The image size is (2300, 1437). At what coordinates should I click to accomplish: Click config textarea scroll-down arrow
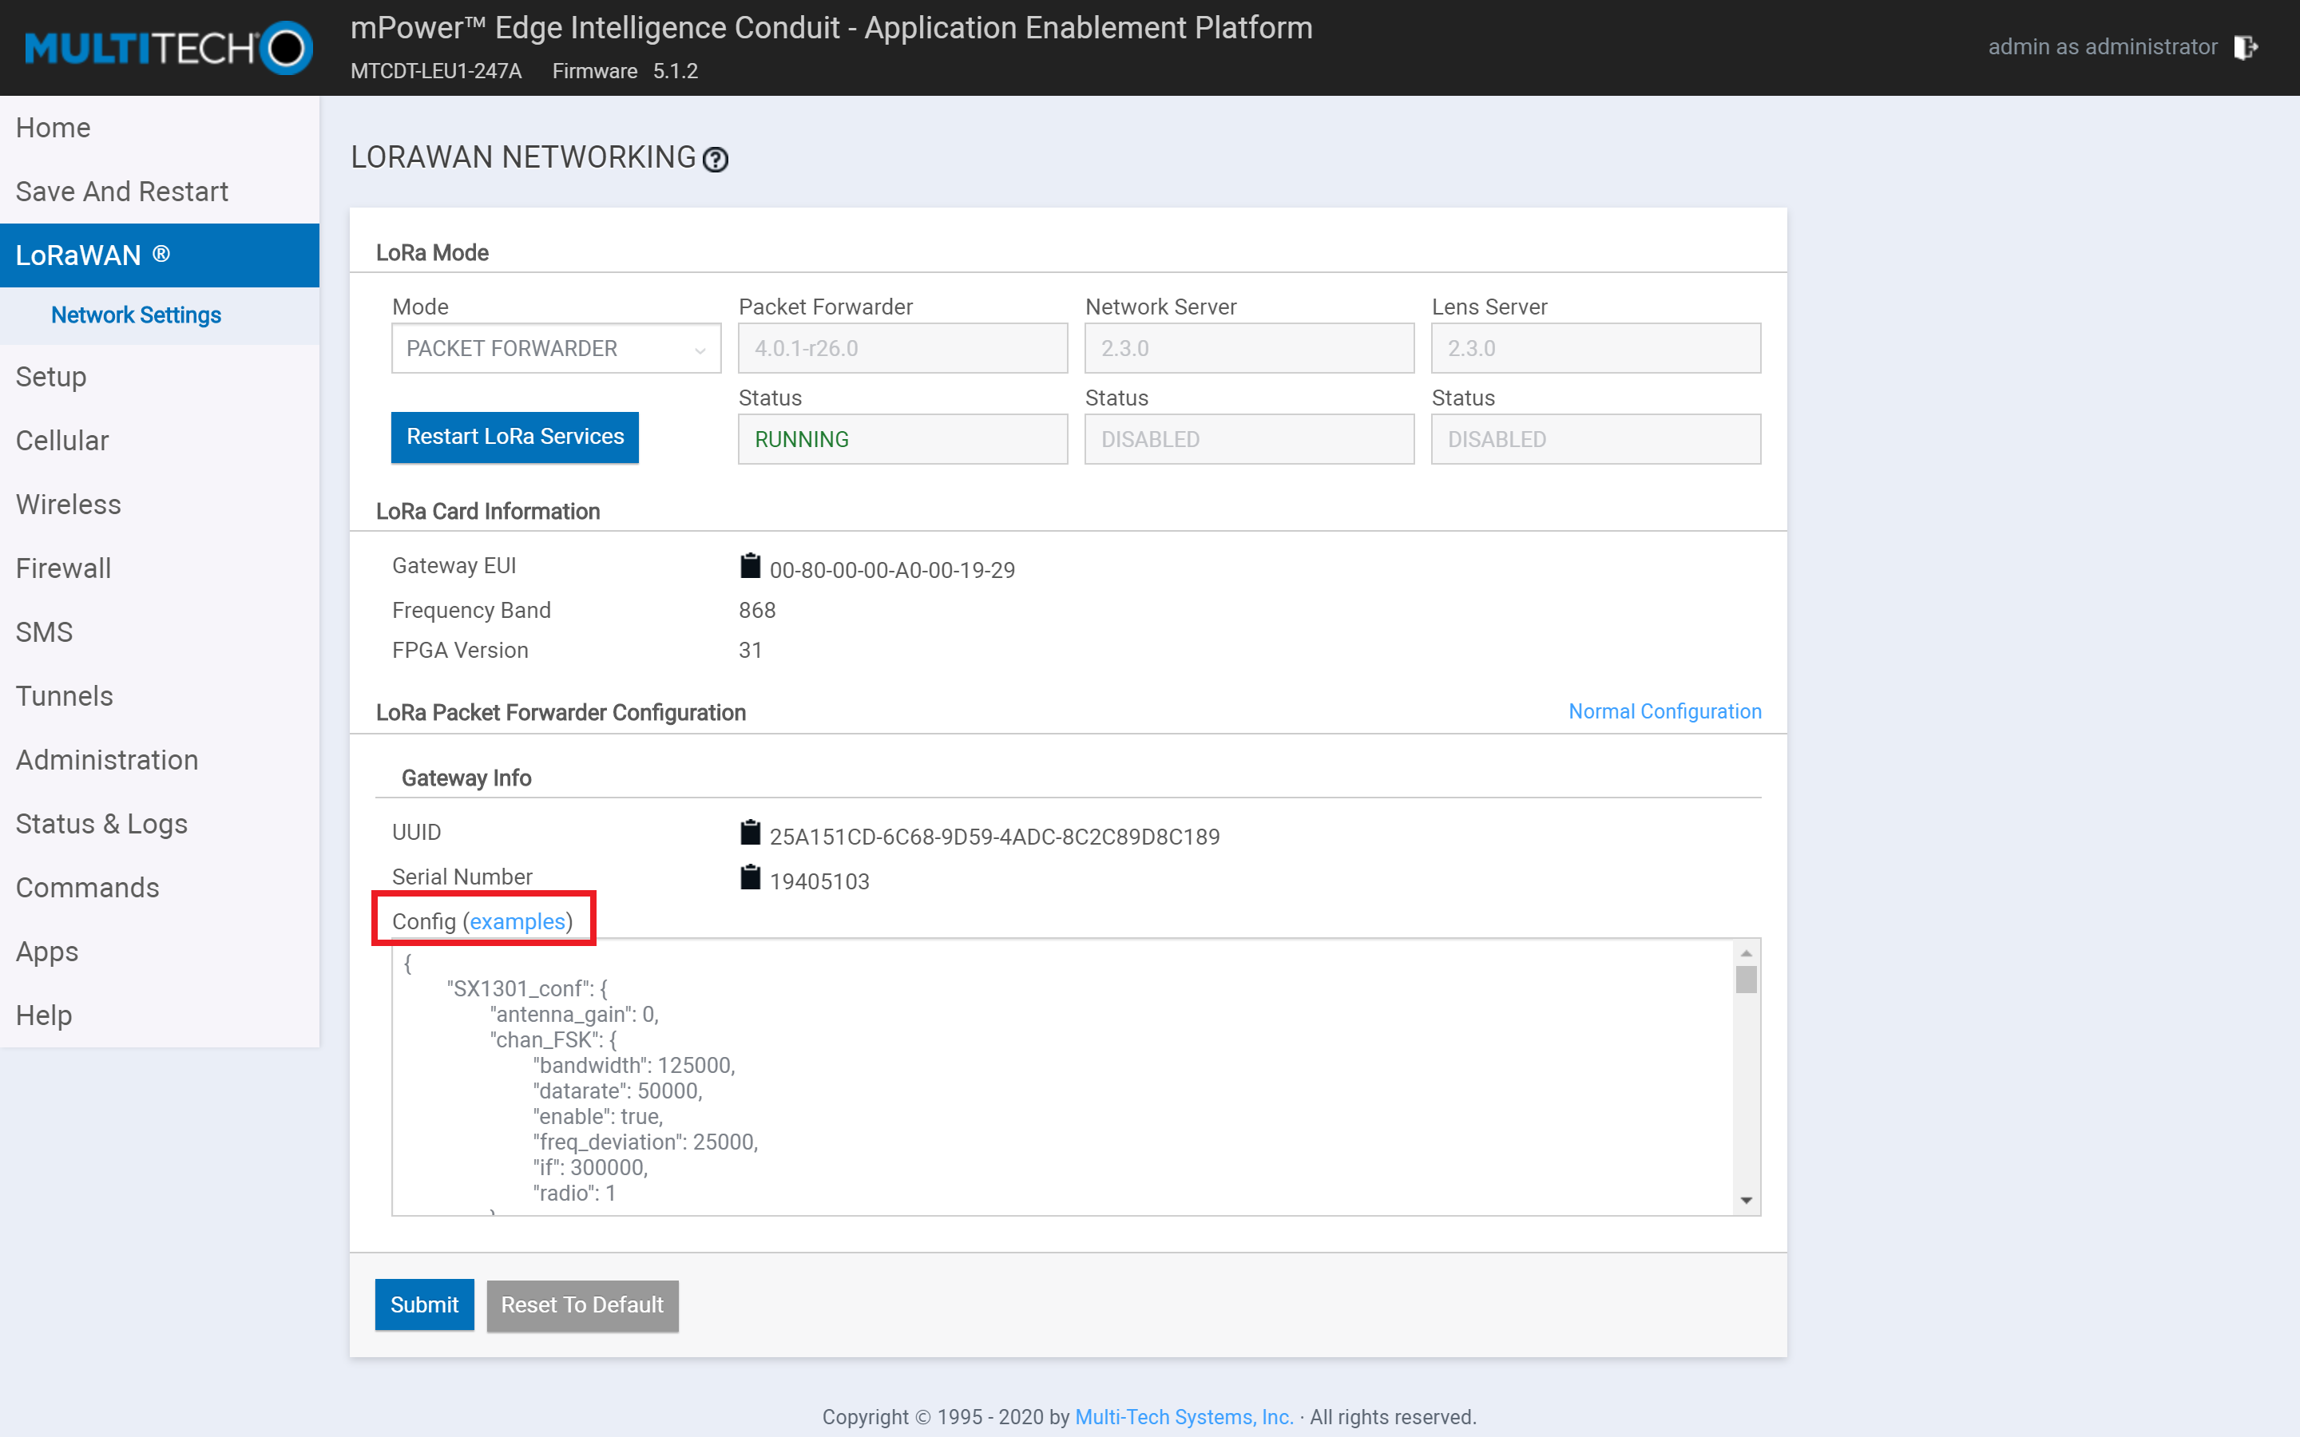pyautogui.click(x=1746, y=1201)
